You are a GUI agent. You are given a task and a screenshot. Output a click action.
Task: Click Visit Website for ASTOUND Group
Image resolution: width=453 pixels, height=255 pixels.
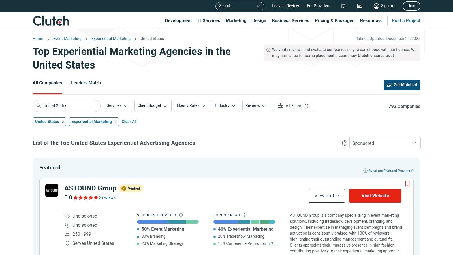(x=375, y=195)
